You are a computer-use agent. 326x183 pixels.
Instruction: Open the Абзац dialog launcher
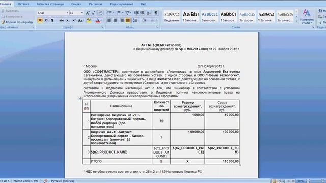(157, 27)
